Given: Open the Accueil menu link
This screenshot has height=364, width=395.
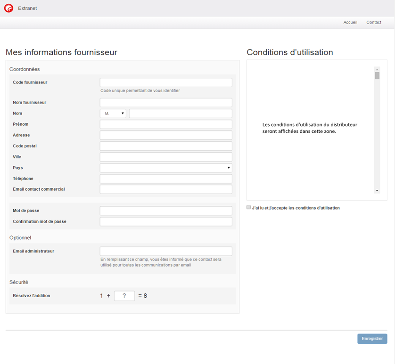Looking at the screenshot, I should coord(350,22).
